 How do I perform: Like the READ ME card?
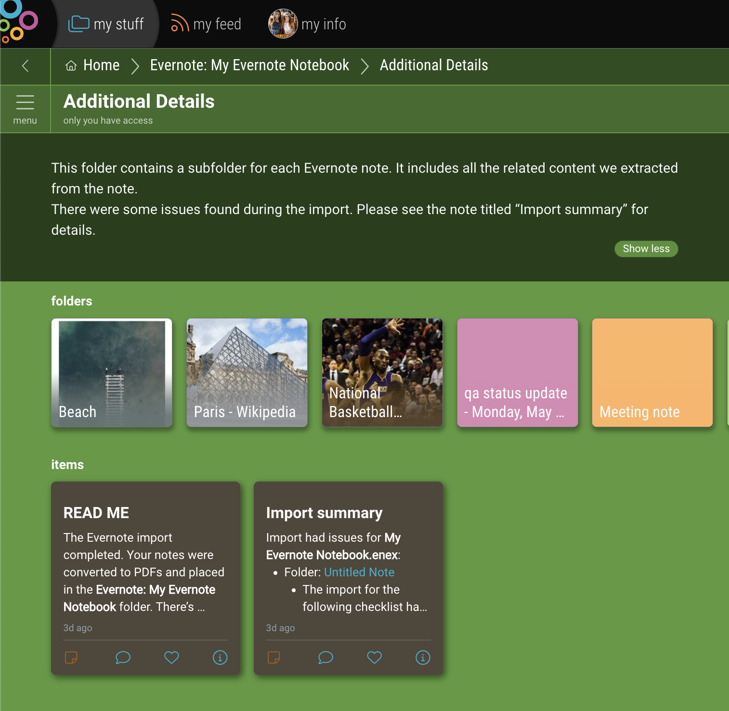[171, 658]
